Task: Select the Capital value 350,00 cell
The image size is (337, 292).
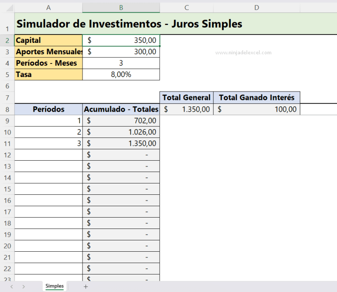Action: (x=121, y=40)
